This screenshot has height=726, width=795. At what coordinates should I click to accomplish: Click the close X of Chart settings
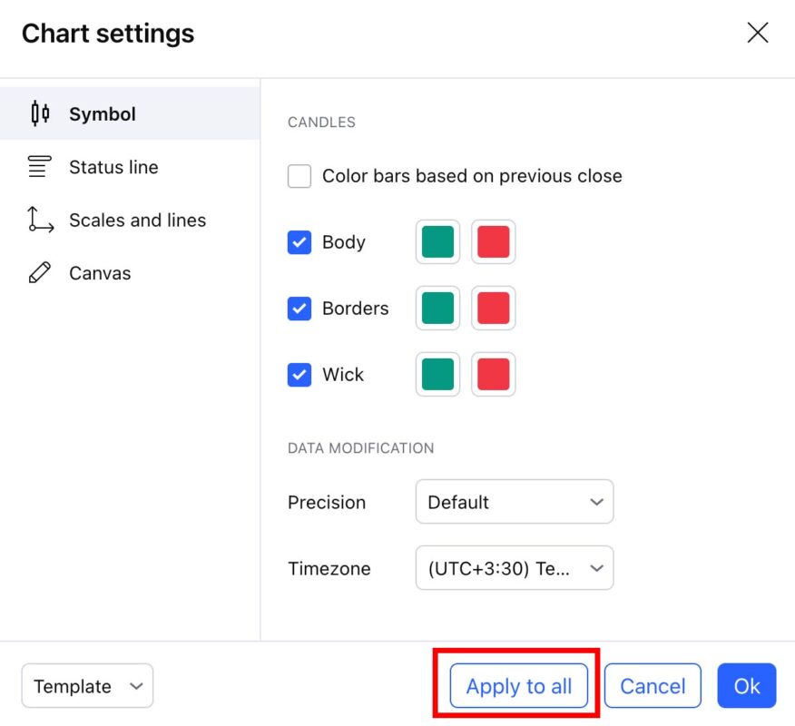coord(758,33)
